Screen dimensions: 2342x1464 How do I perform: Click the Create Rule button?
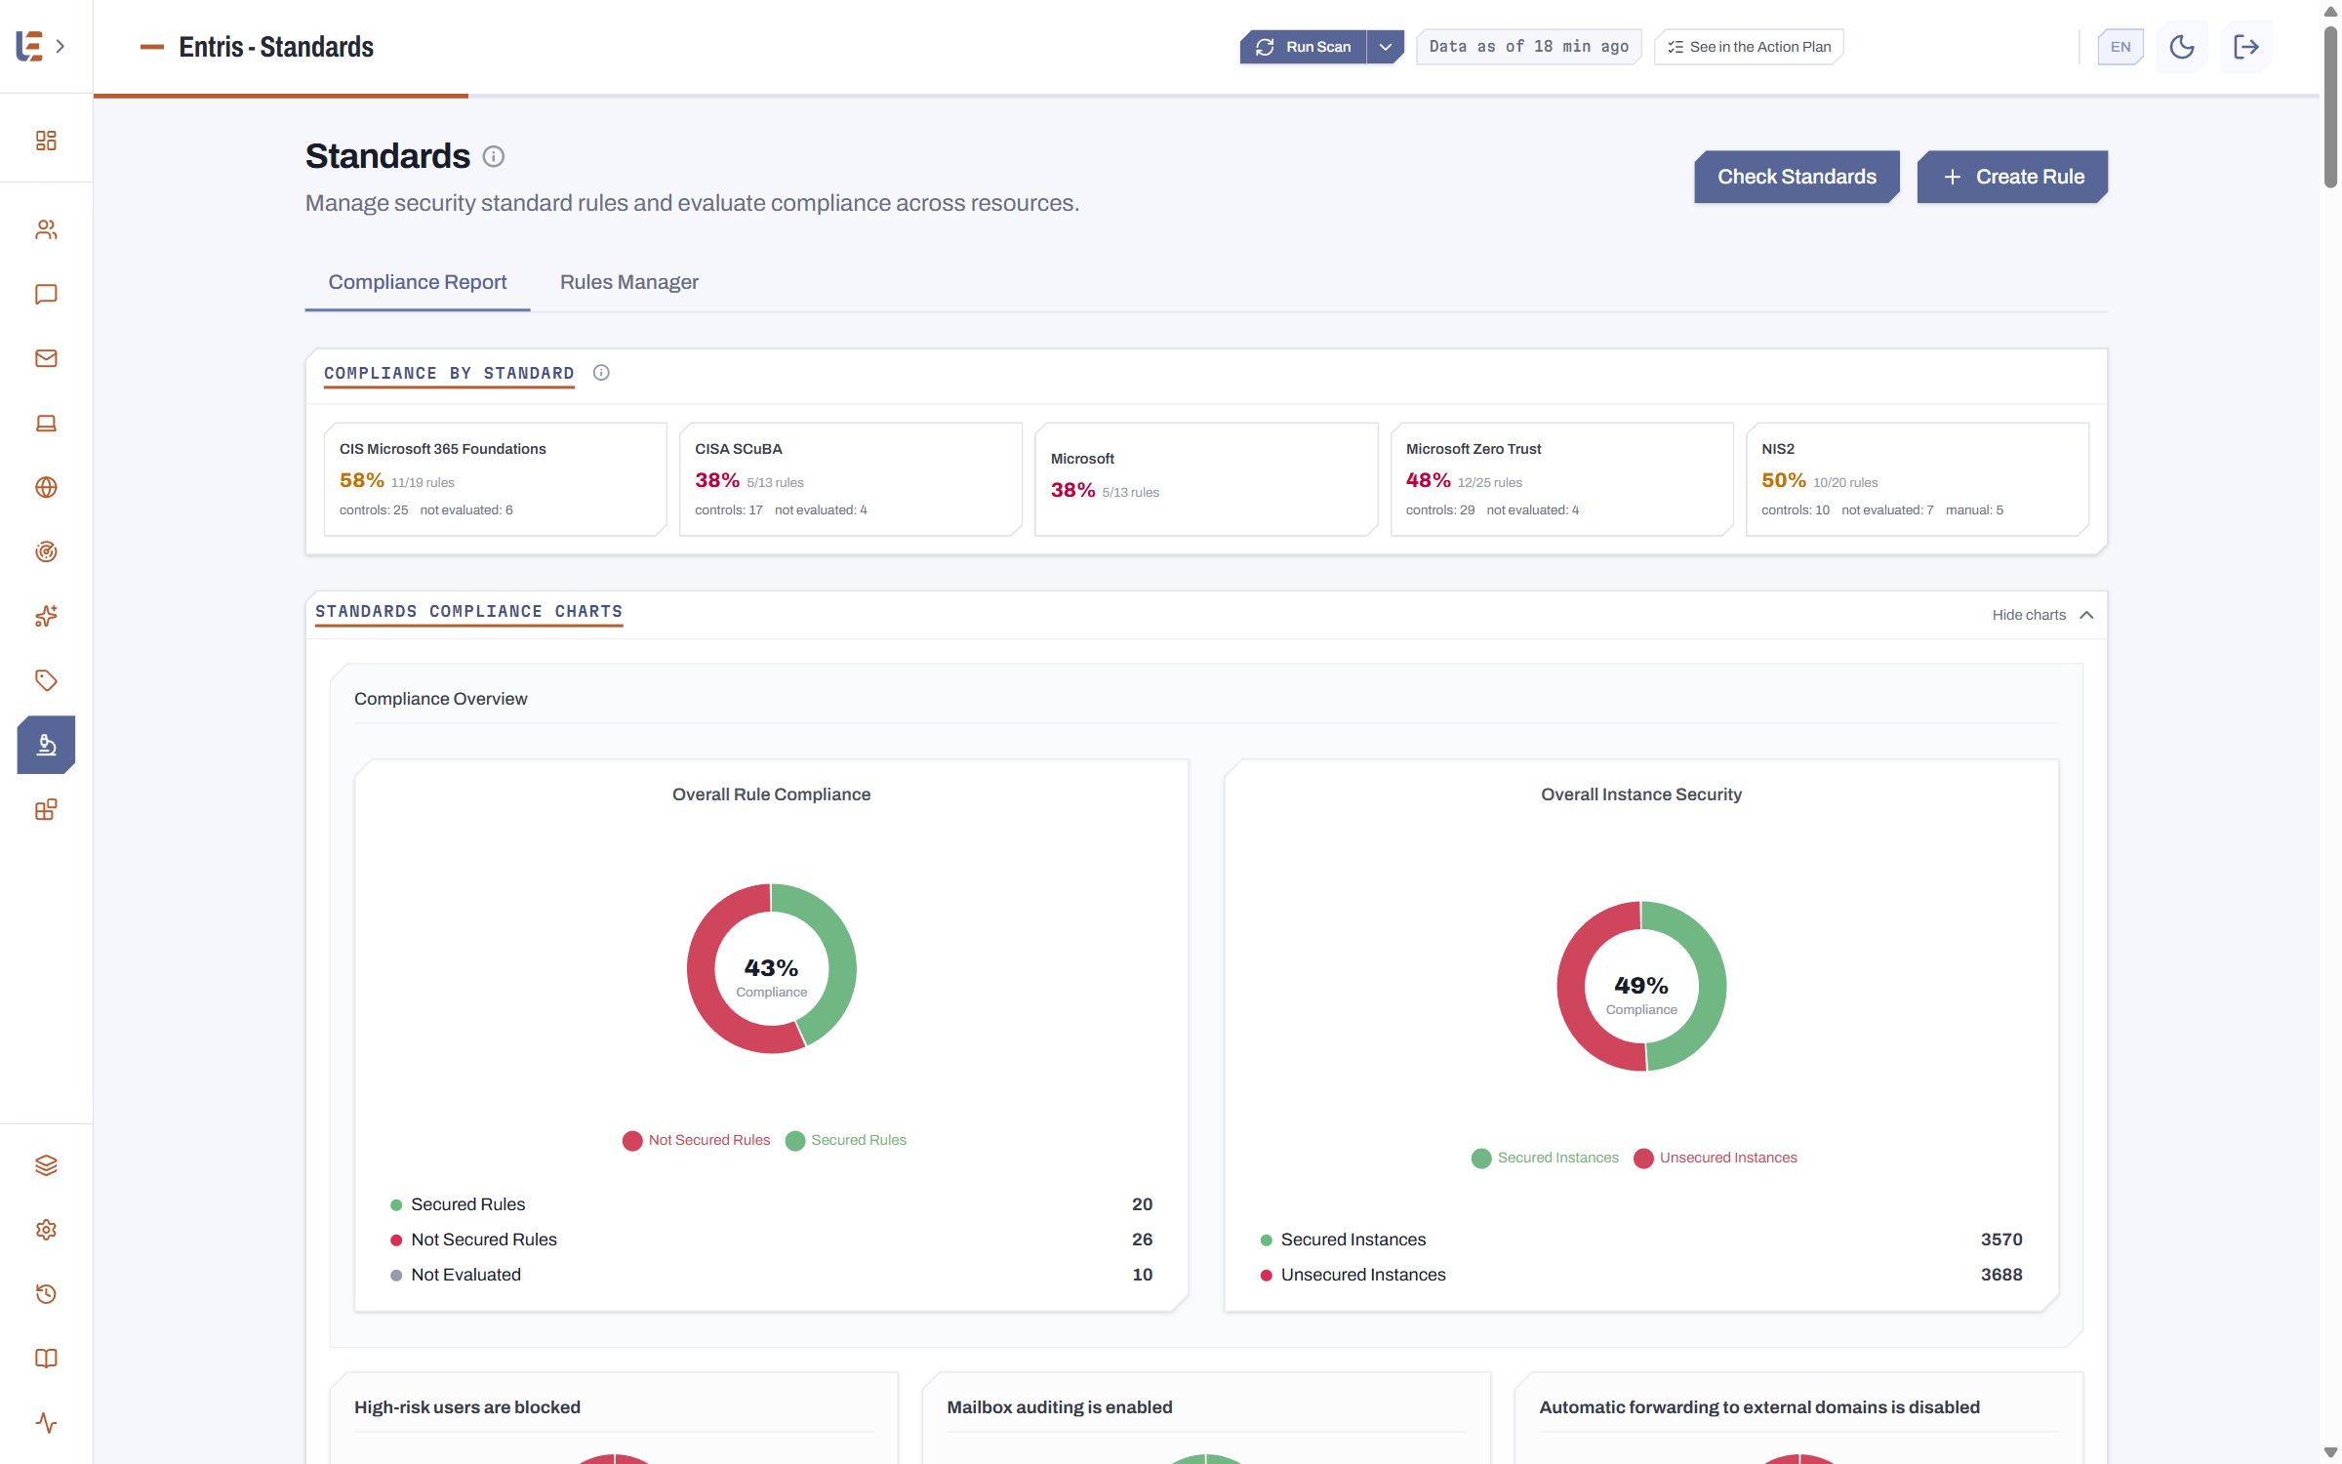(2012, 177)
